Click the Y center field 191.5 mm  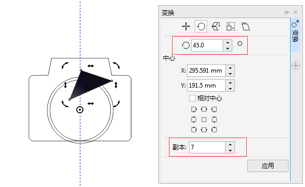coord(206,86)
